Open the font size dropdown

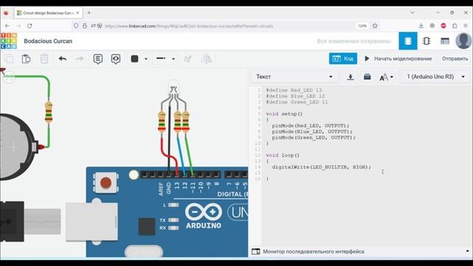coord(386,77)
